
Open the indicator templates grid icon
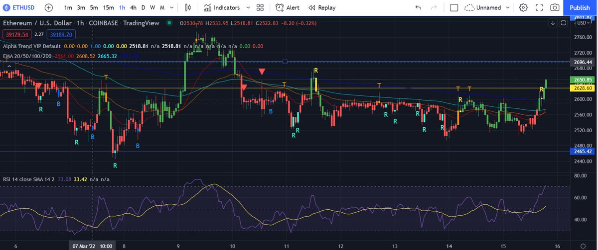tap(260, 7)
